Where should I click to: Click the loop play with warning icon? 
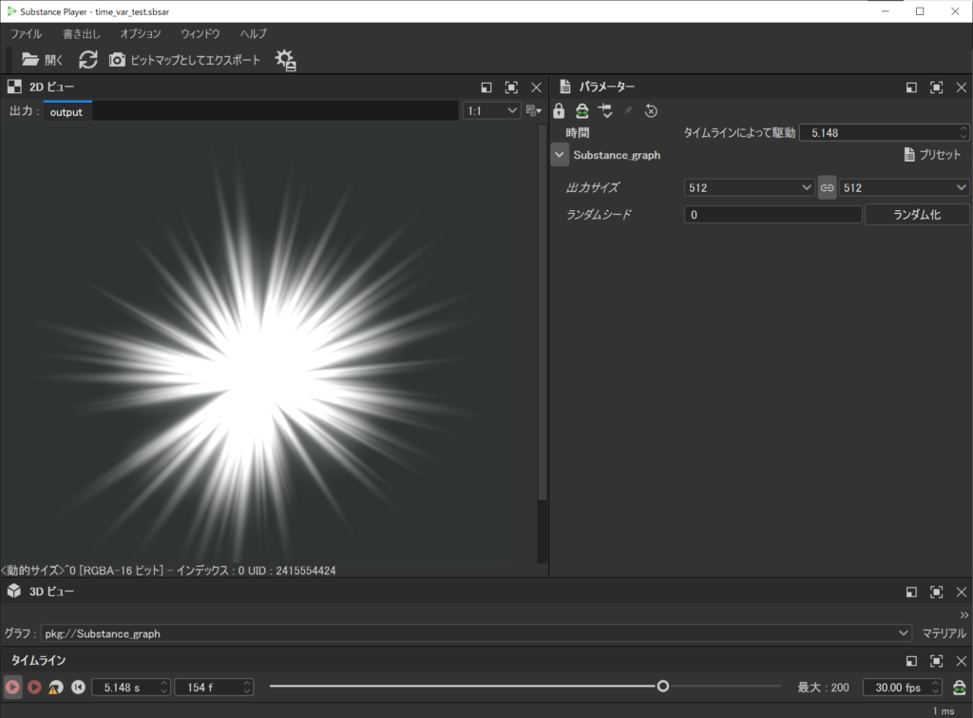[56, 687]
